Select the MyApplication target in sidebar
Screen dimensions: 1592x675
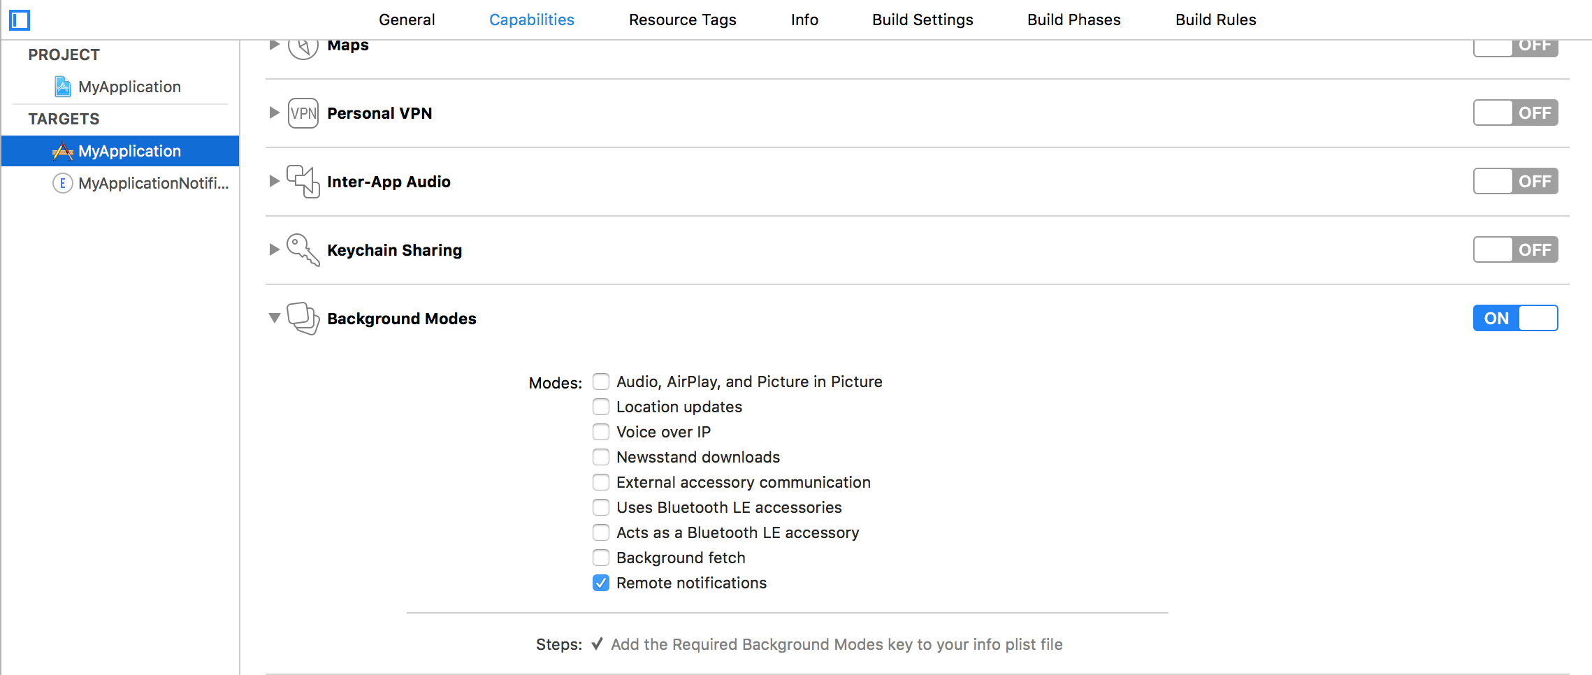point(129,151)
